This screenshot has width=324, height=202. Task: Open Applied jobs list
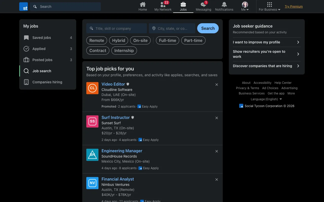click(48, 49)
